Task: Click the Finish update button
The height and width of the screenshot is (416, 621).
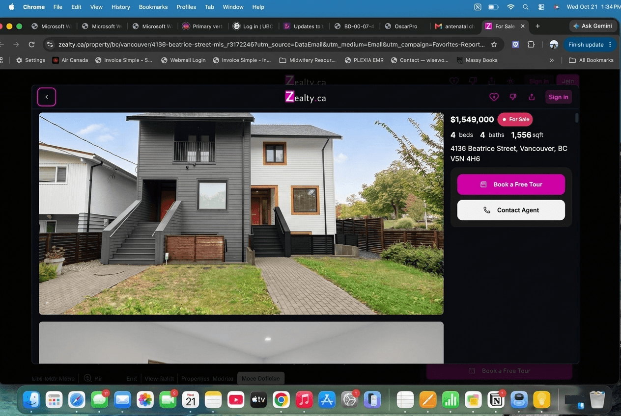Action: [590, 45]
